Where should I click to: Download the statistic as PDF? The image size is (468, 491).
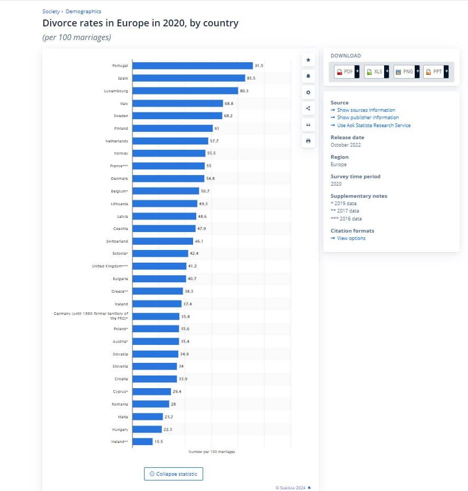(345, 72)
